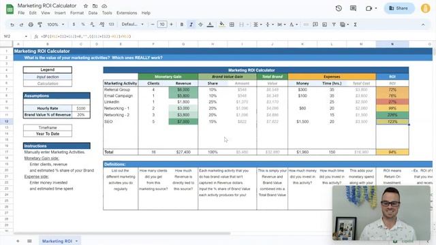
Task: Open the Marketing ROI sheet tab menu arrow
Action: [x=76, y=241]
